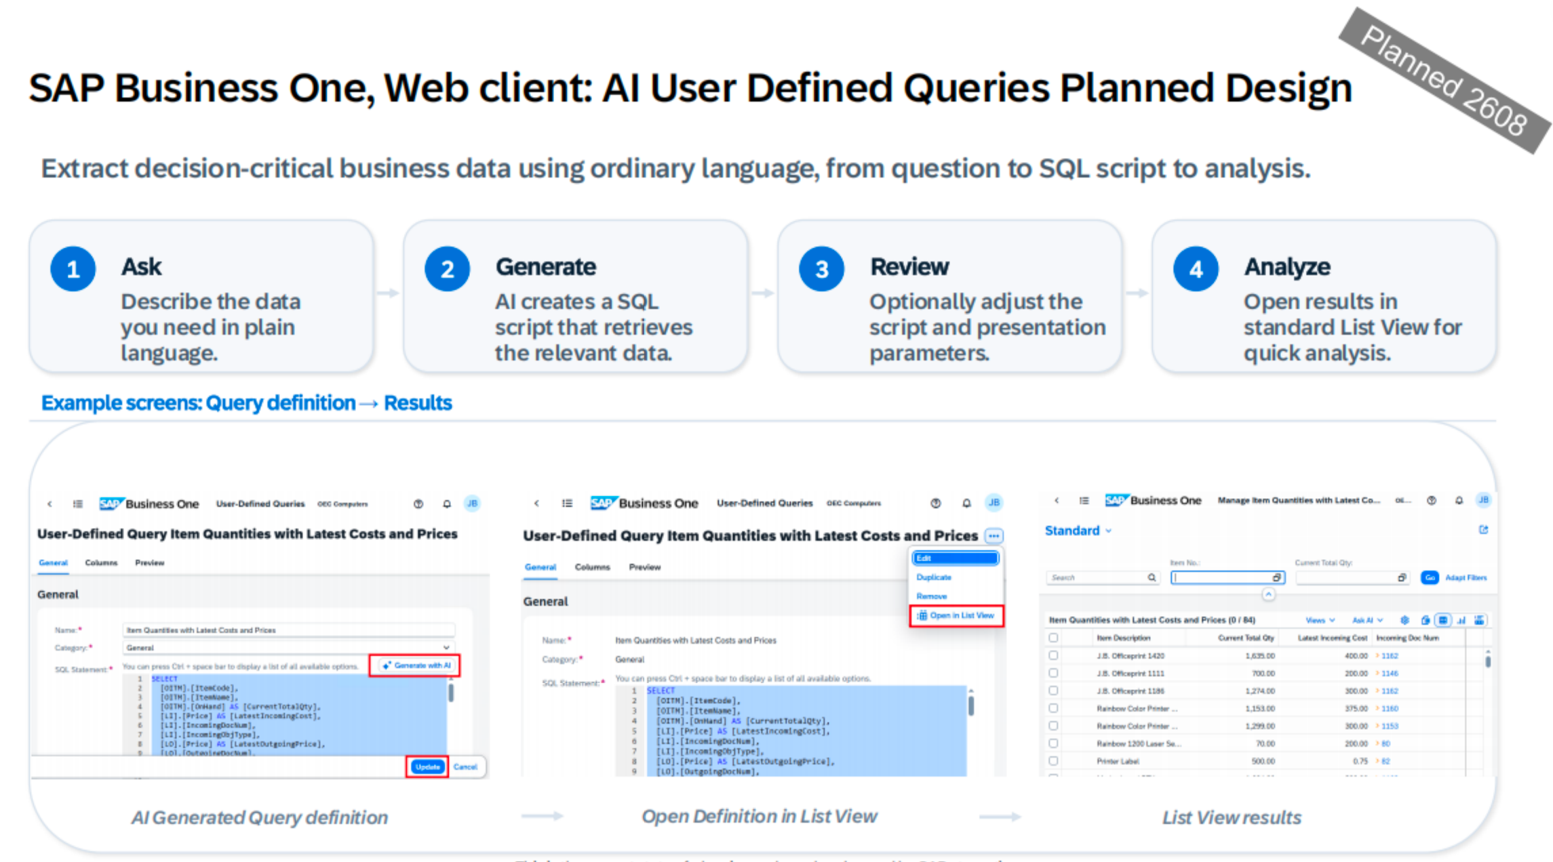Choose Duplicate from the actions menu
The height and width of the screenshot is (862, 1553).
click(x=934, y=577)
